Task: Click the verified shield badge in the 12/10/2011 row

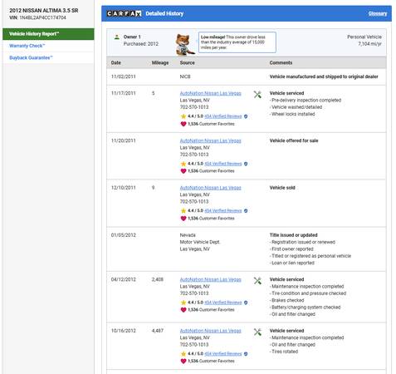Action: [x=246, y=211]
